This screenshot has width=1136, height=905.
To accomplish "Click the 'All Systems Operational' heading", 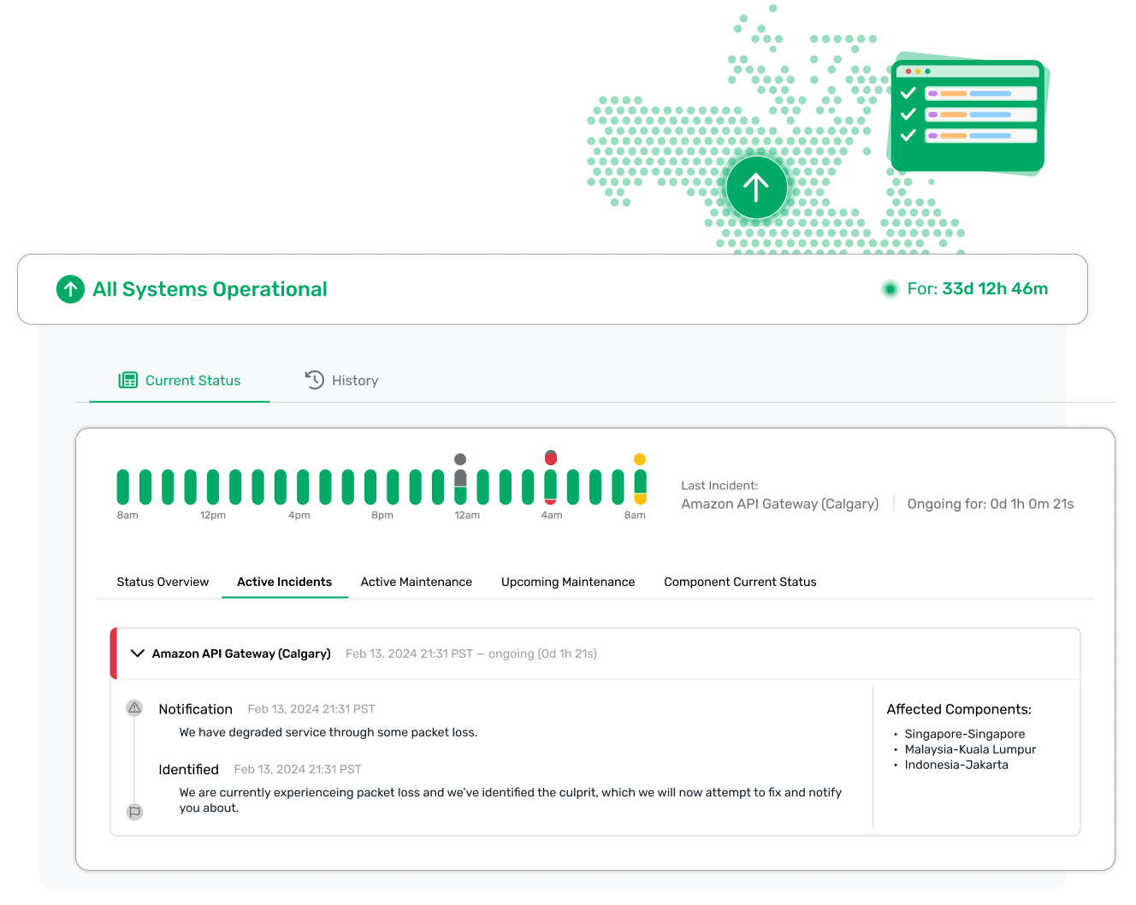I will click(x=210, y=289).
